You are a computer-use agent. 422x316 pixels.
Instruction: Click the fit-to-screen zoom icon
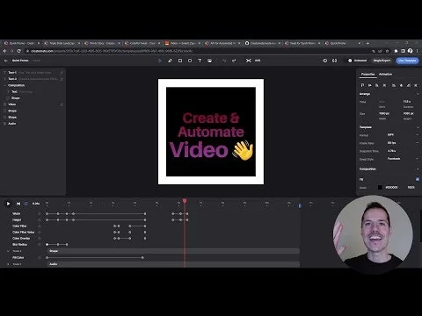(249, 61)
